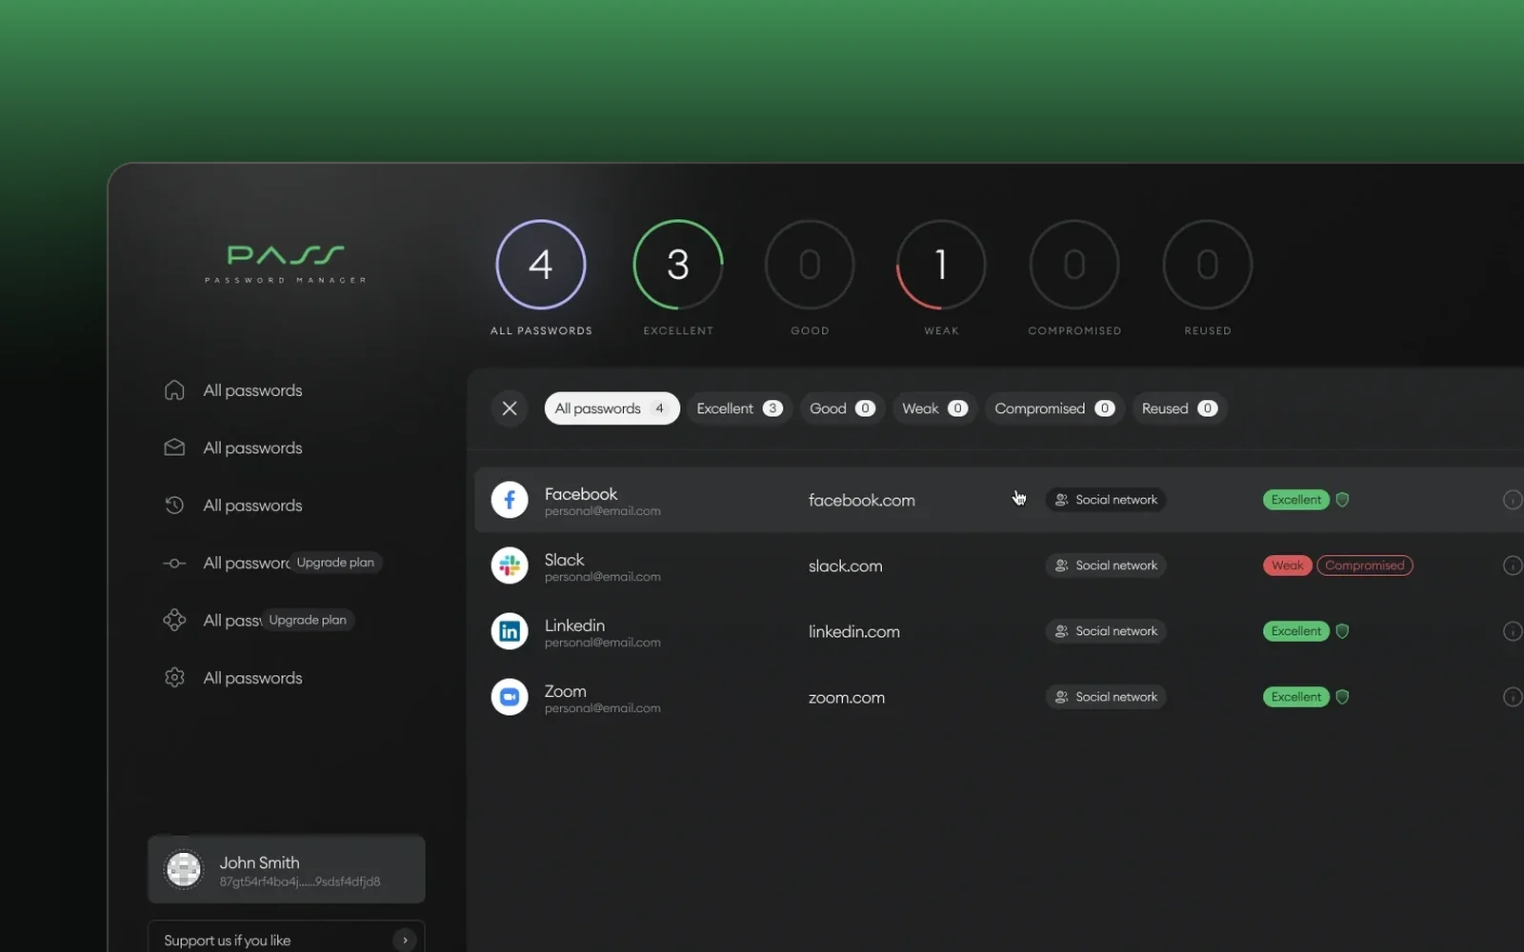Click the Good progress circle showing 0
1524x952 pixels.
[x=810, y=265]
